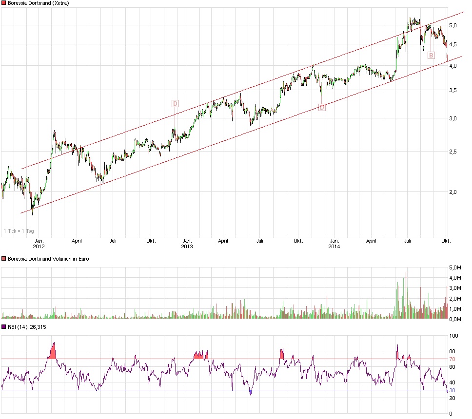
Task: Click the 3,5 price axis label
Action: pyautogui.click(x=453, y=91)
